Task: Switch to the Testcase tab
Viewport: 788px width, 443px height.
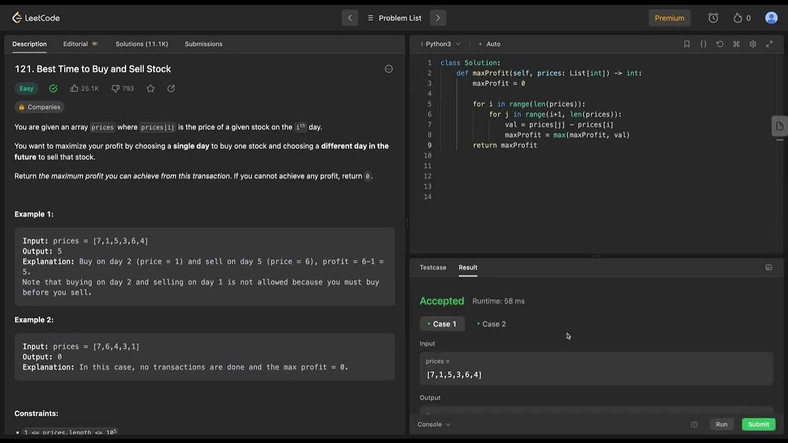Action: (433, 268)
